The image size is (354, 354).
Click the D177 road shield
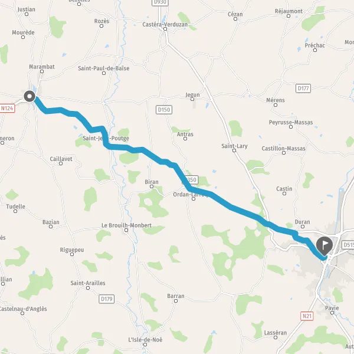pos(303,88)
